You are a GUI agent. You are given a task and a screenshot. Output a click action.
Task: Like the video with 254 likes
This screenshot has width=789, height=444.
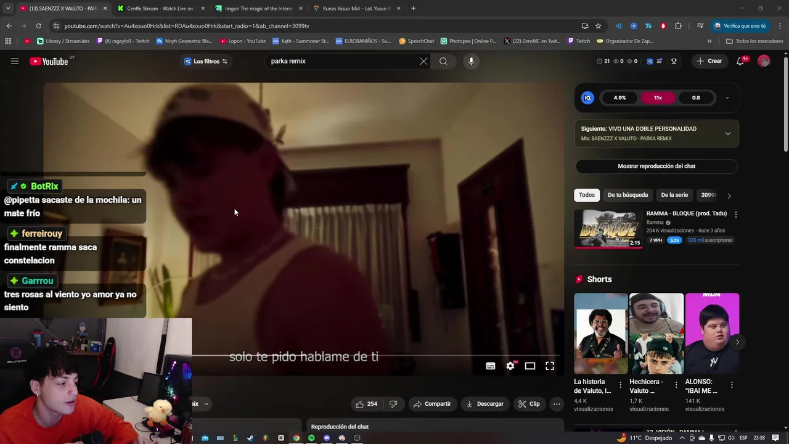click(366, 404)
